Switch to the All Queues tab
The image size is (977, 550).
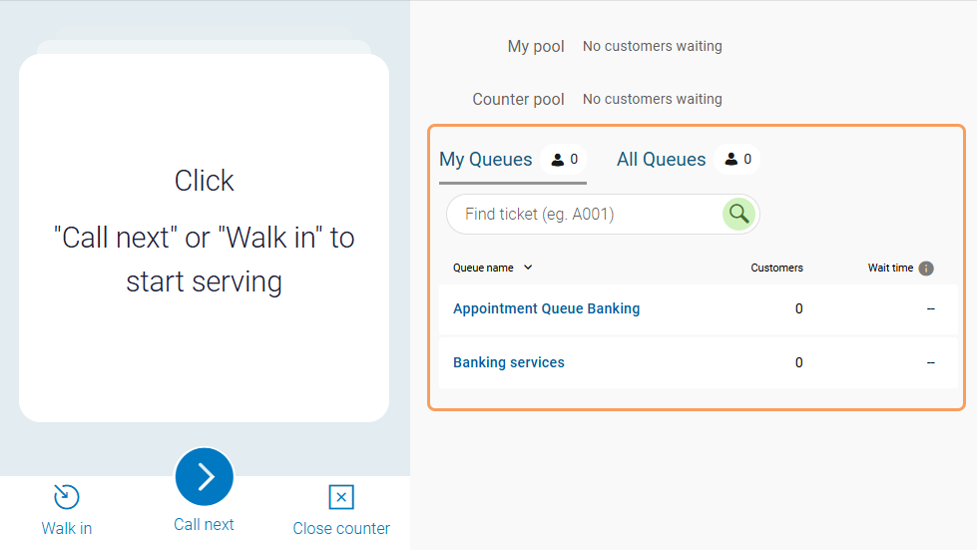coord(661,160)
